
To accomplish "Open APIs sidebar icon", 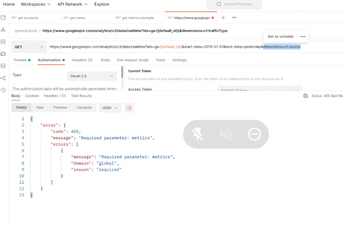I will point(3,30).
